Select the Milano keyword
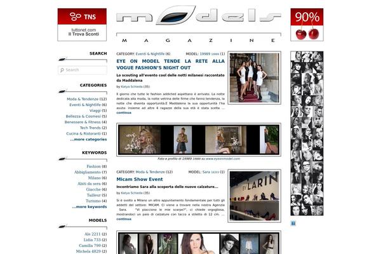 [x=94, y=178]
